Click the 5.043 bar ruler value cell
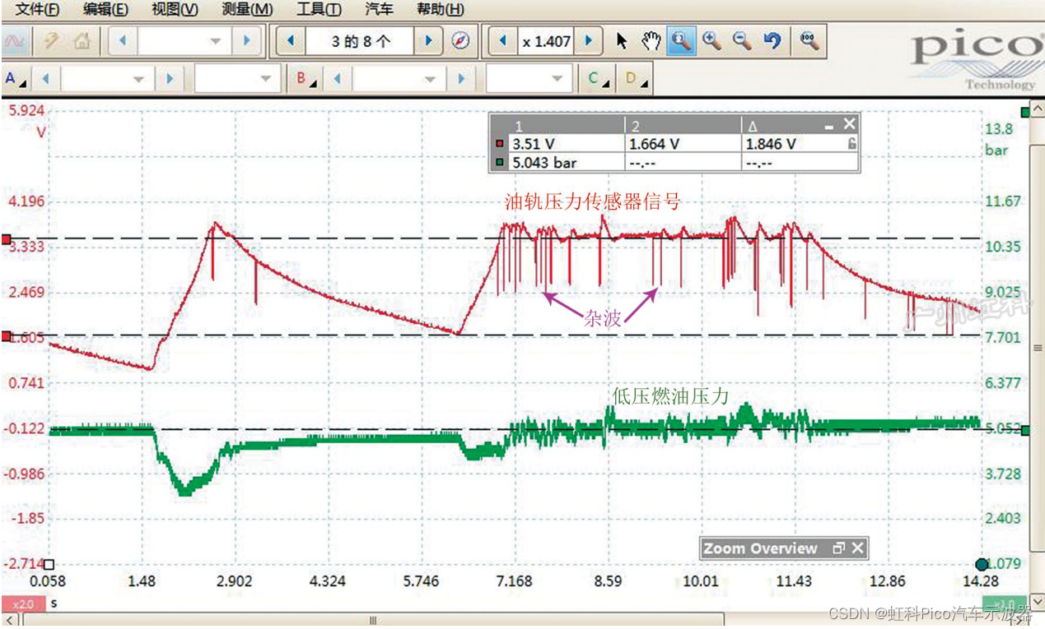Screen dimensions: 1045x629 point(566,163)
